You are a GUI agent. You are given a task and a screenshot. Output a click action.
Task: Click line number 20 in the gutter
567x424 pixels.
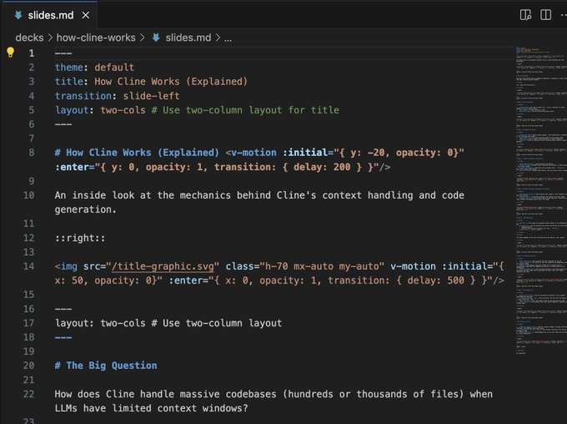tap(28, 366)
